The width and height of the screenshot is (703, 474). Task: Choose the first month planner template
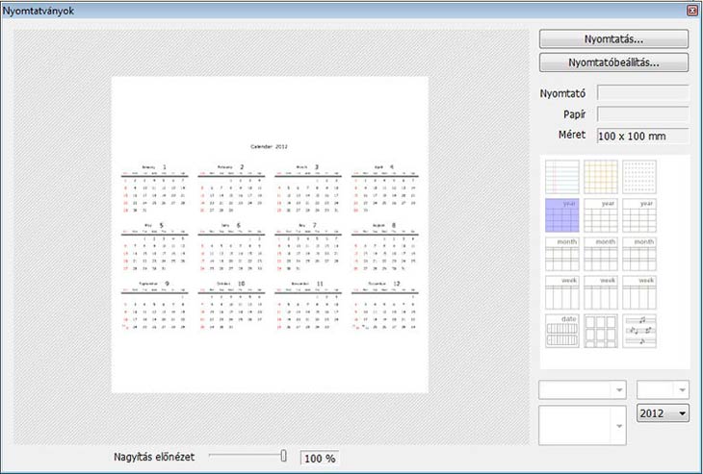pos(561,253)
